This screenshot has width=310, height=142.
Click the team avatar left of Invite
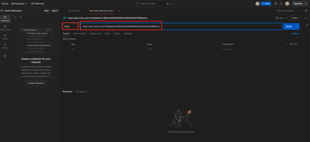tap(257, 3)
